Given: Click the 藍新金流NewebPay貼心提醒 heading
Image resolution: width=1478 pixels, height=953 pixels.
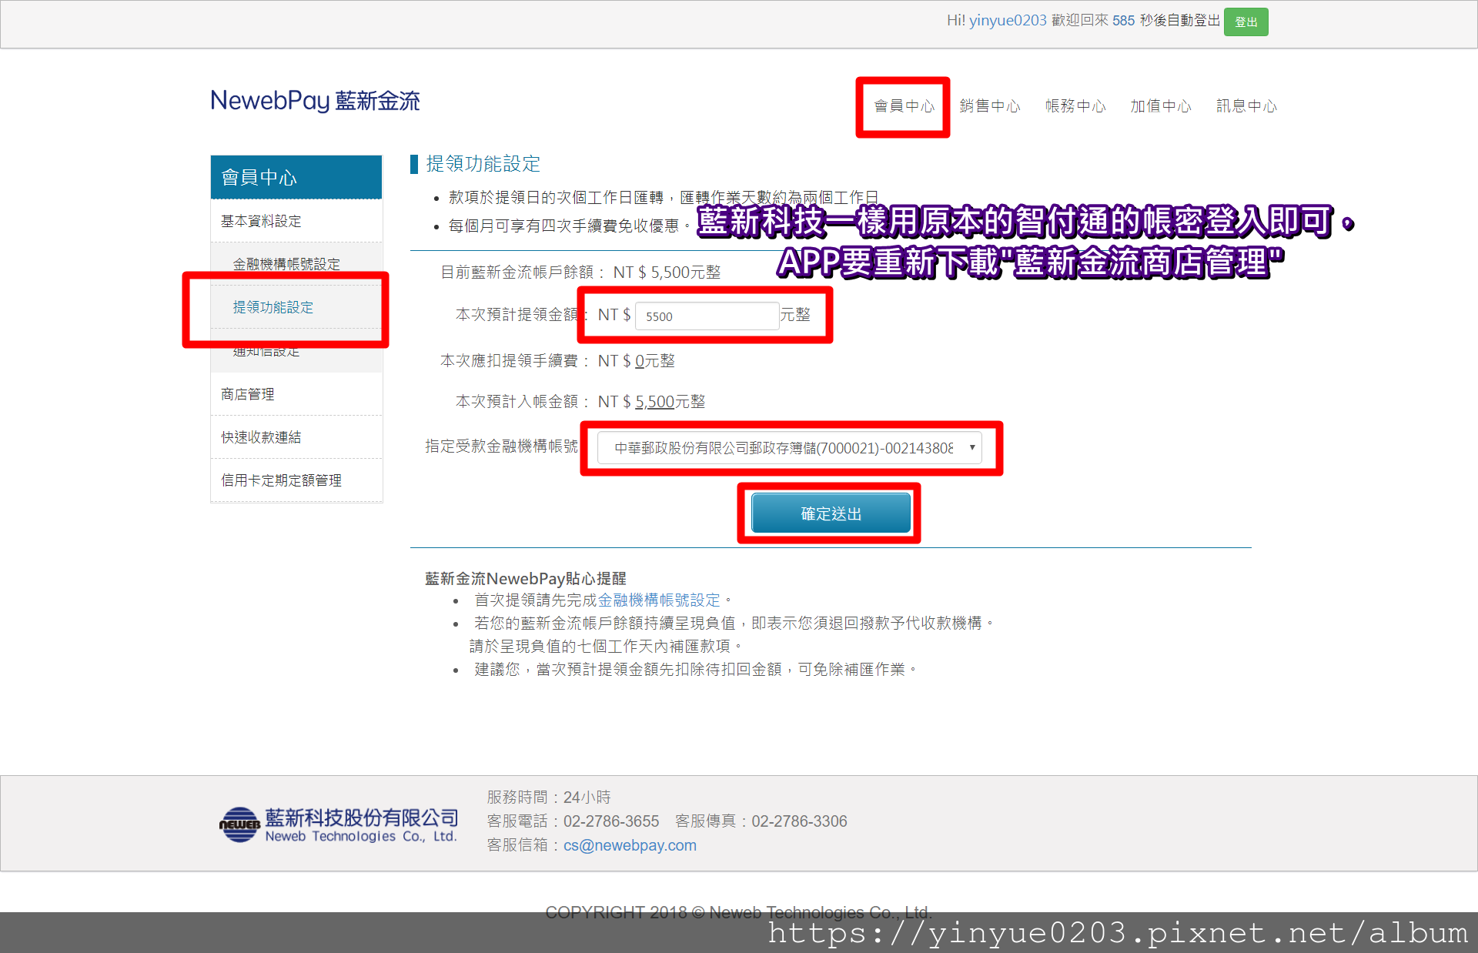Looking at the screenshot, I should coord(526,578).
